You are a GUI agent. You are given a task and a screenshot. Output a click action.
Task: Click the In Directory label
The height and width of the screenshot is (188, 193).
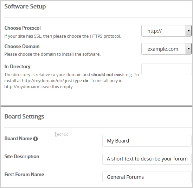point(17,67)
